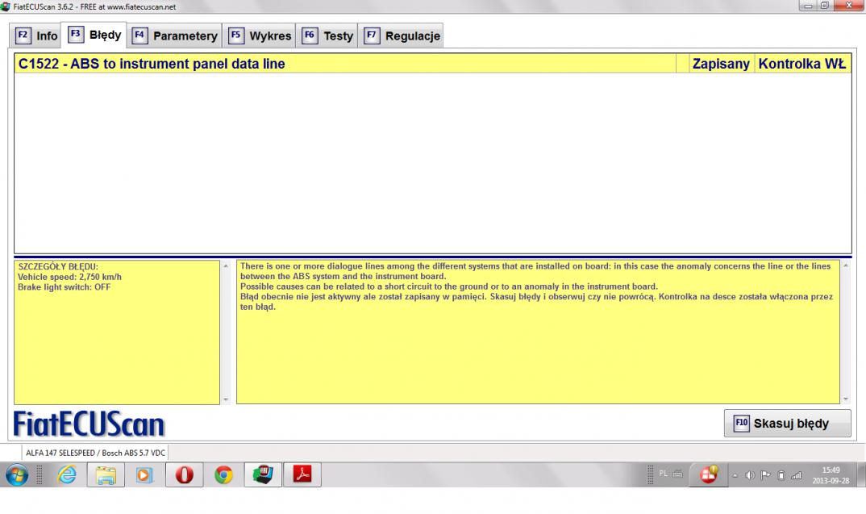The image size is (866, 514).
Task: Click the Brake light switch detail line
Action: coord(64,287)
